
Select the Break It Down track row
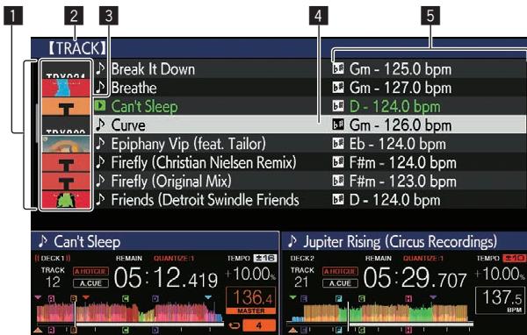309,68
